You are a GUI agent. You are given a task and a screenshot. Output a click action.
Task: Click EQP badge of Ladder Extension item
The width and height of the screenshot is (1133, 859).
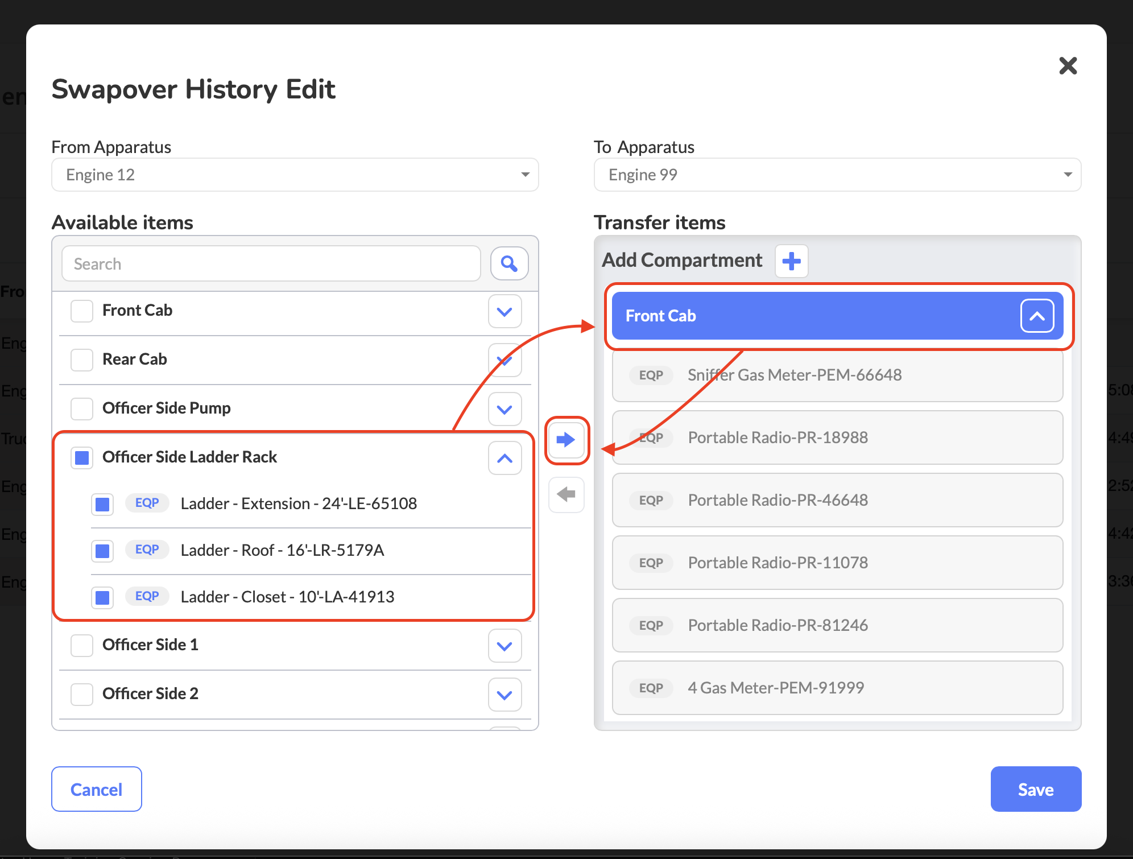pos(147,503)
